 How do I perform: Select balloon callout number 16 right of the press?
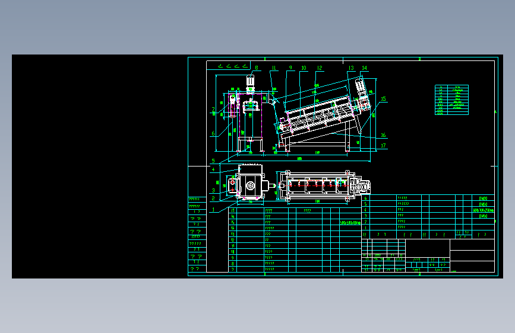[x=383, y=135]
